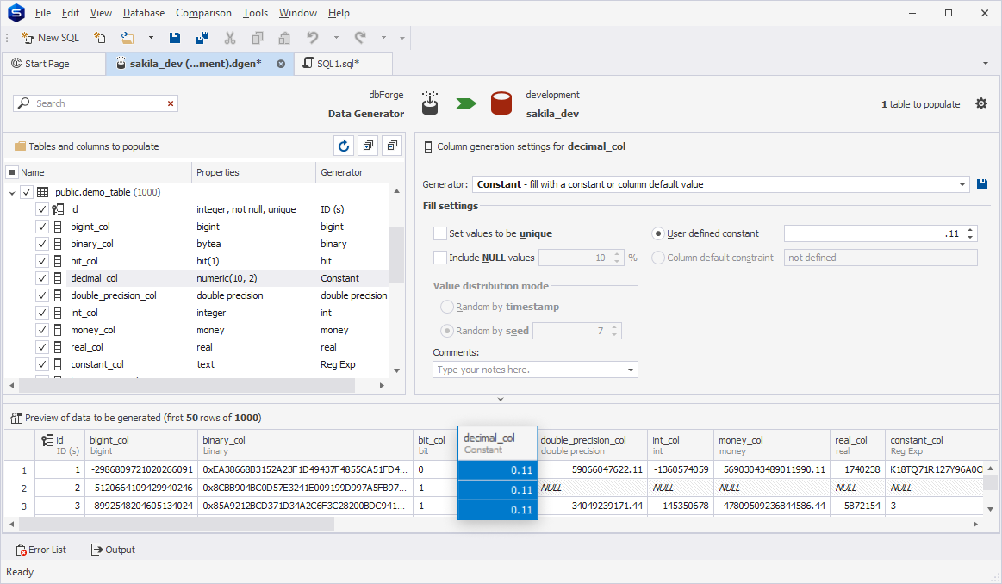Collapse the public.demo_table tree node

12,192
